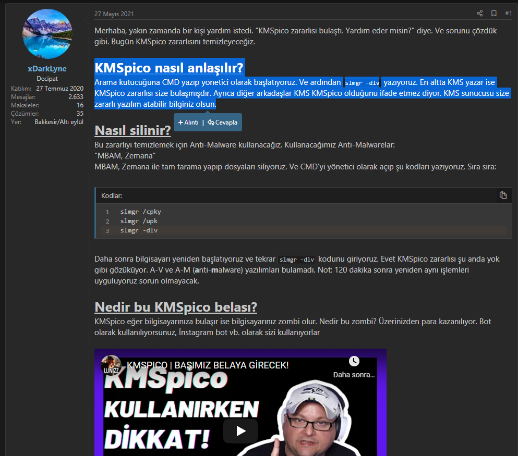Click the 2.633 messages count
Screen dimensions: 518x456
coord(76,97)
